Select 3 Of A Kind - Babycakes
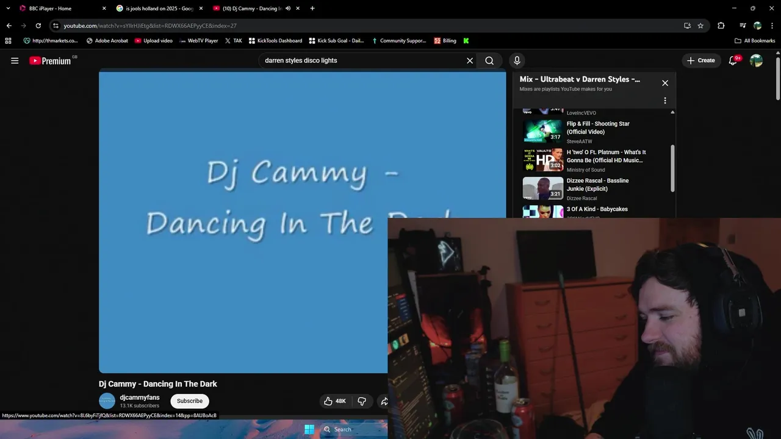781x439 pixels. pos(597,209)
